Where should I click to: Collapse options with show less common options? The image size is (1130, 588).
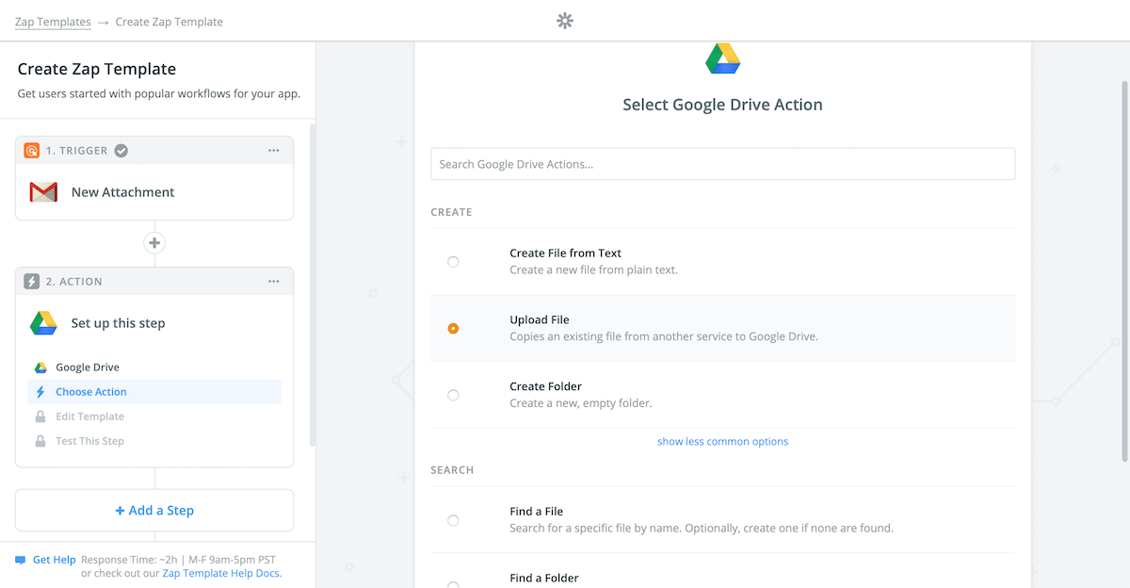(723, 441)
